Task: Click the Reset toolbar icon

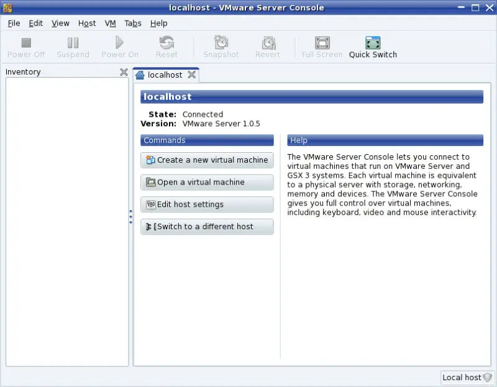Action: (x=166, y=42)
